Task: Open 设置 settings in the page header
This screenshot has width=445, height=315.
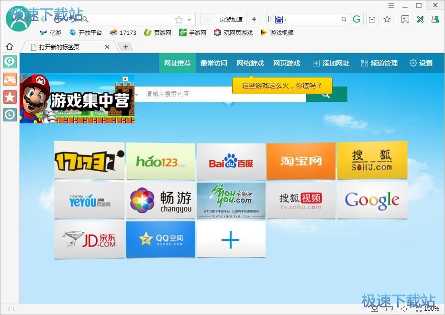Action: (x=421, y=63)
